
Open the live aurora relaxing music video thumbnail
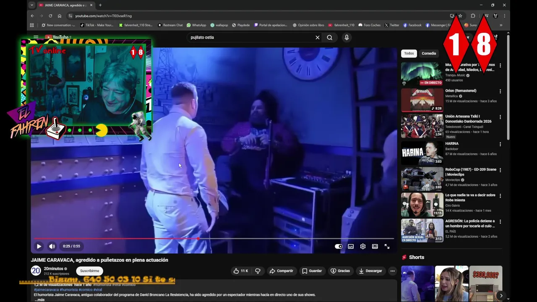tap(422, 74)
